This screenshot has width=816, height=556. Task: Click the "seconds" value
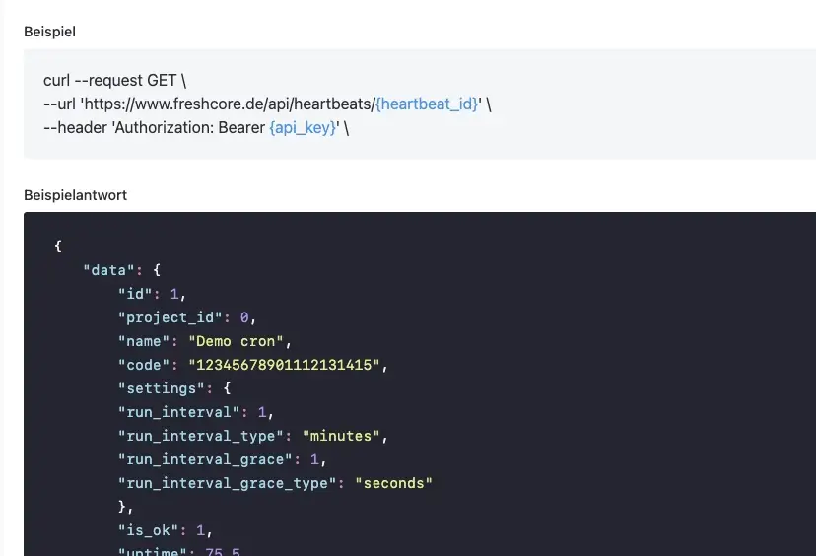393,484
